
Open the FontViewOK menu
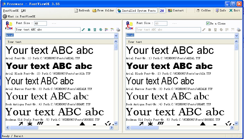coord(11,11)
